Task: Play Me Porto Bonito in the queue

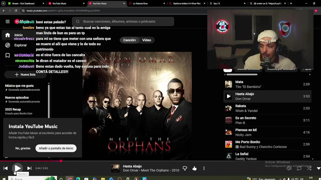Action: click(267, 144)
